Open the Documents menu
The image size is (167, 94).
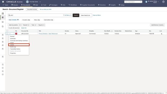click(x=26, y=5)
